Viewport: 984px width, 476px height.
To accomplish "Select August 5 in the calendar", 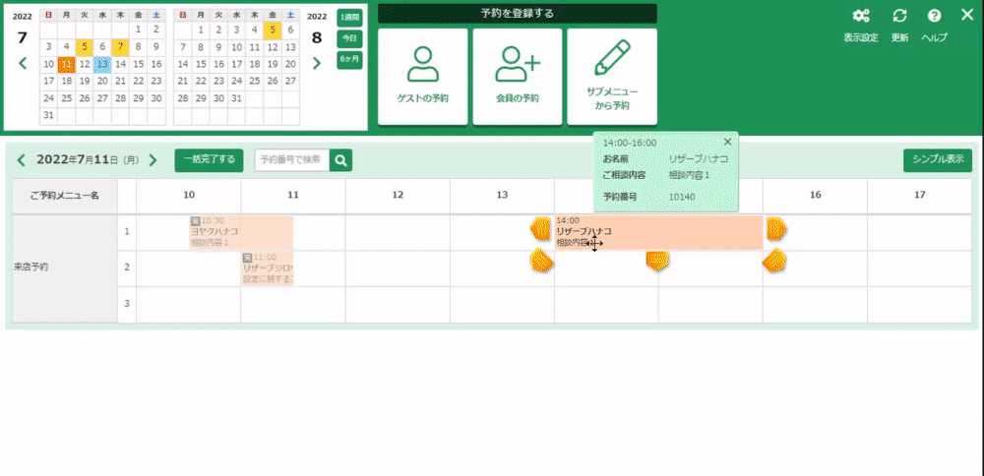I will [273, 30].
